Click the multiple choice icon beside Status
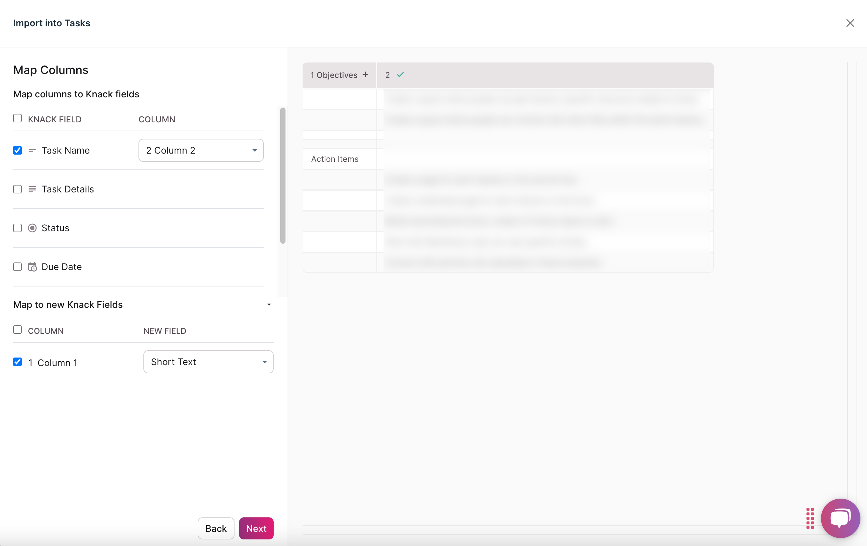 click(33, 228)
